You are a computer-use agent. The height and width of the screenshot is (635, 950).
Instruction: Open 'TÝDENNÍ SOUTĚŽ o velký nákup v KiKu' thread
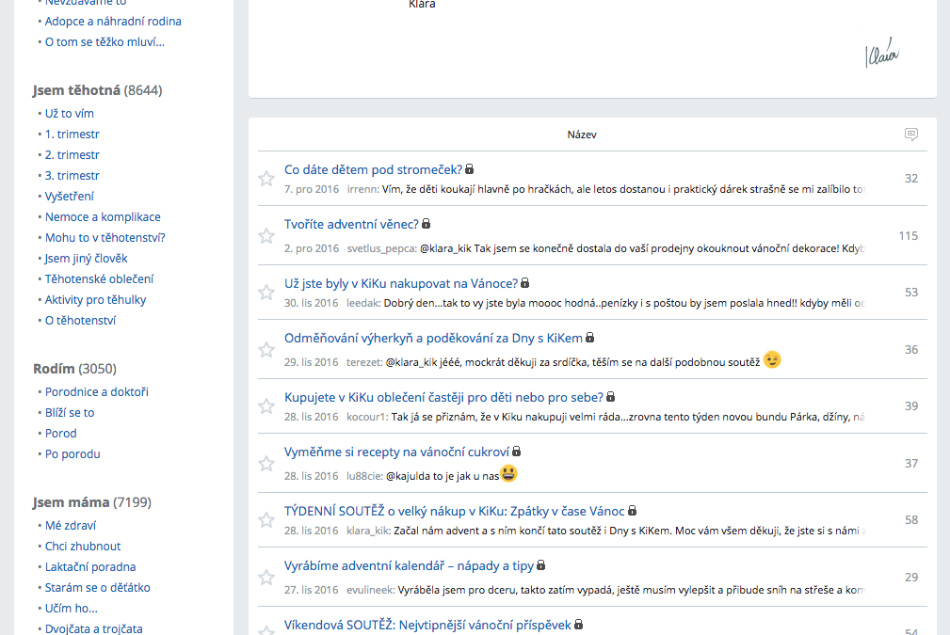455,511
